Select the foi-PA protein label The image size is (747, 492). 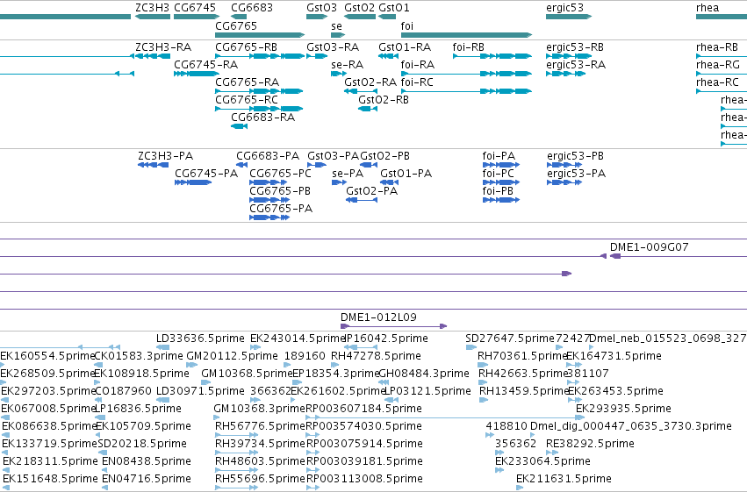[499, 156]
